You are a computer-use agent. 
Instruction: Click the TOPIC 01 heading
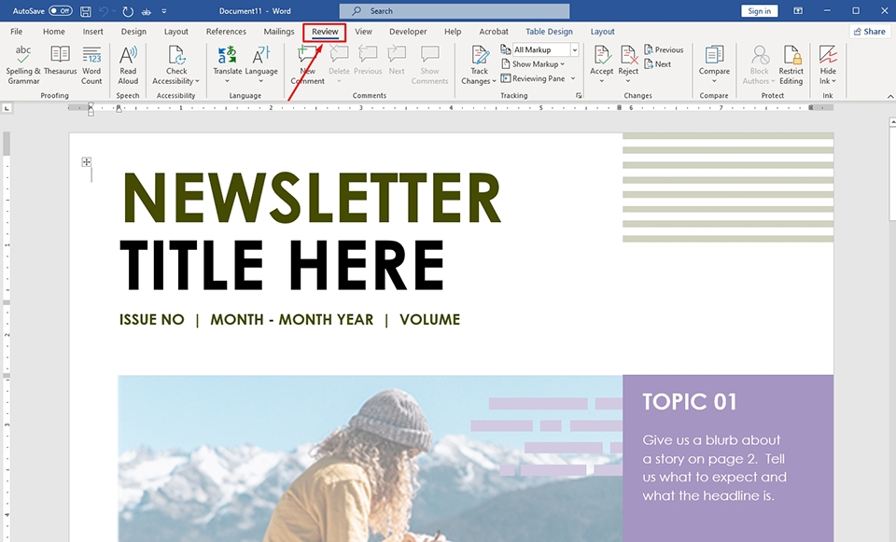[689, 401]
